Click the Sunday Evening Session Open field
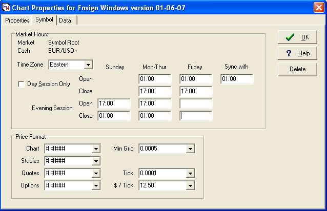The height and width of the screenshot is (211, 327). coord(114,104)
